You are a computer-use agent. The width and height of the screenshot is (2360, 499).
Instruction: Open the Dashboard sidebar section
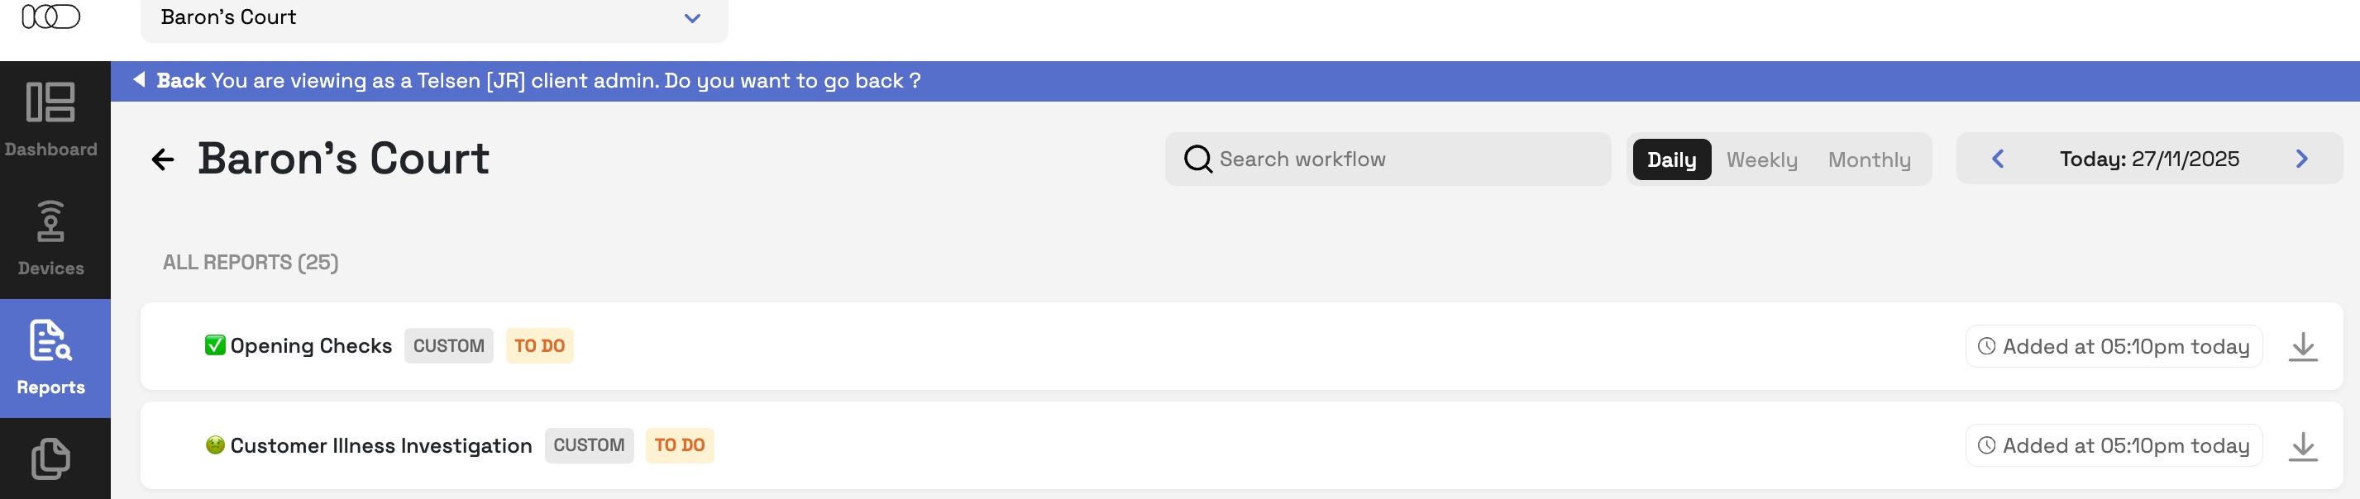[50, 119]
